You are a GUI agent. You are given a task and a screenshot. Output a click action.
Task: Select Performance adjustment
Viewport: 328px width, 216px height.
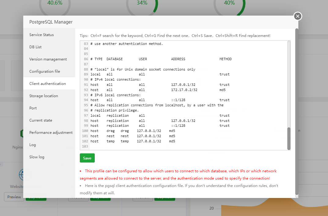(51, 132)
